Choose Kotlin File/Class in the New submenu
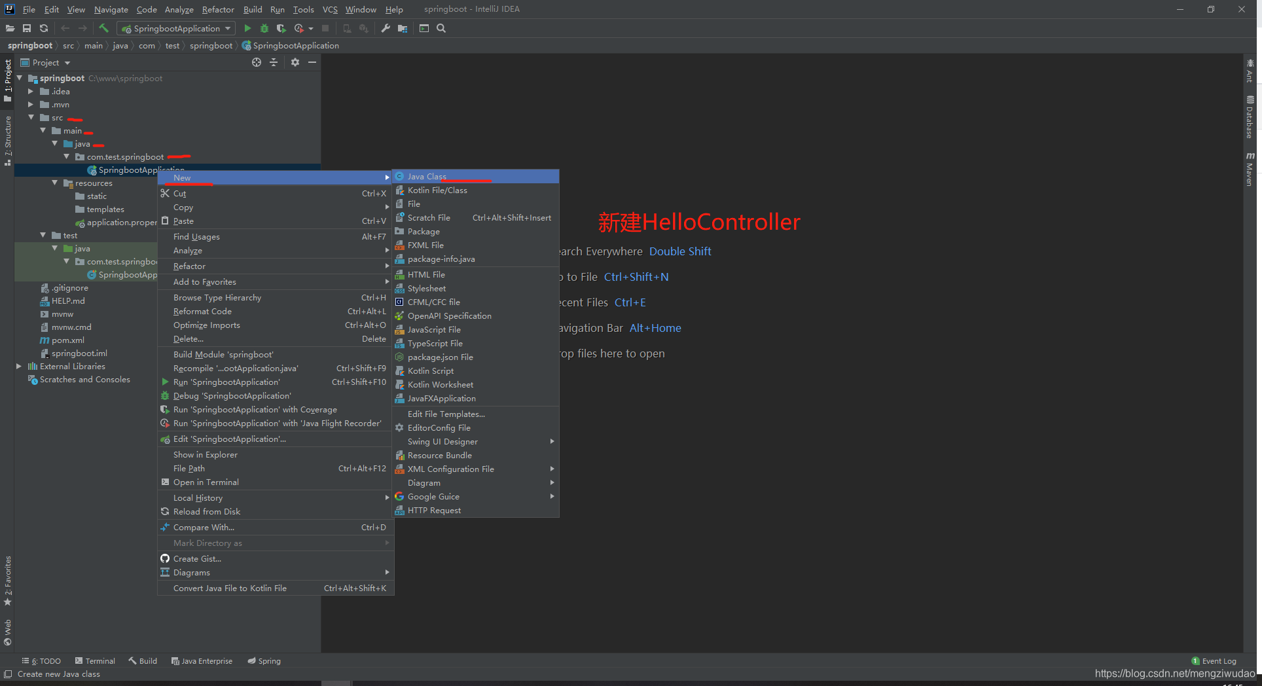The height and width of the screenshot is (686, 1262). click(x=476, y=190)
